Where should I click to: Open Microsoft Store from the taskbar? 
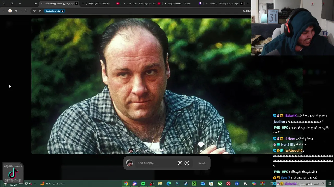click(x=211, y=184)
